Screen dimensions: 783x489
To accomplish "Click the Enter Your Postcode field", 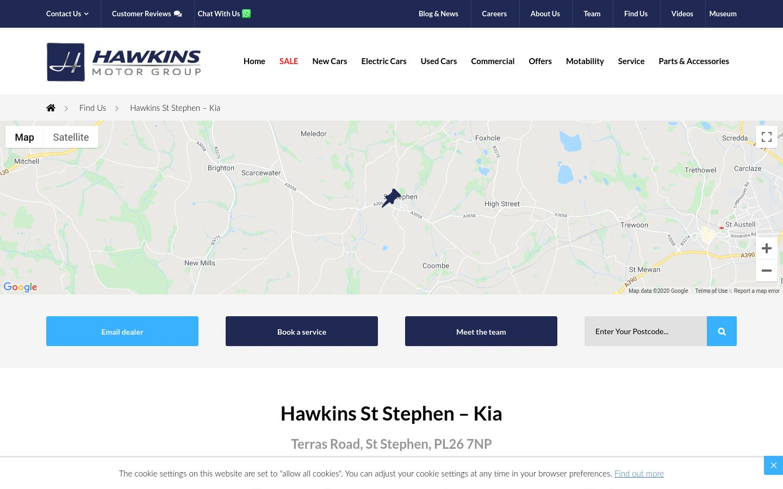I will [x=645, y=331].
